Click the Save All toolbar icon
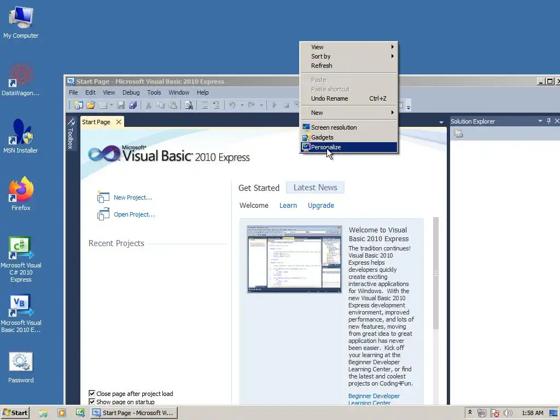The height and width of the screenshot is (420, 560). tap(133, 105)
